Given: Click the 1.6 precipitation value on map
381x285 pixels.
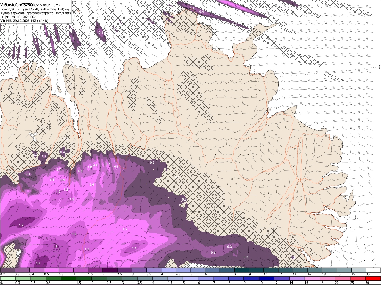Looking at the screenshot, I should [x=55, y=247].
